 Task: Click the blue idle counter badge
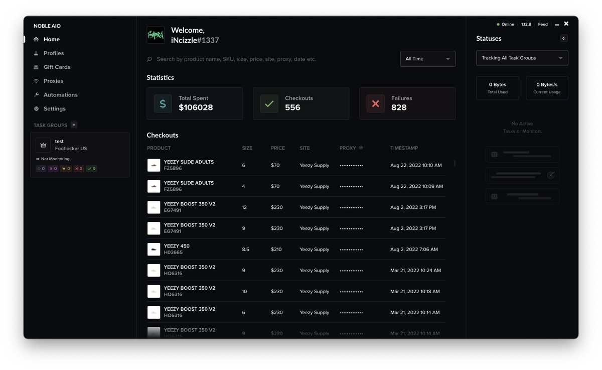pos(41,169)
